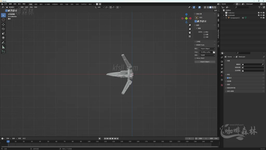Viewport: 266px width, 150px height.
Task: Click the Add Cube tool
Action: pos(3,52)
